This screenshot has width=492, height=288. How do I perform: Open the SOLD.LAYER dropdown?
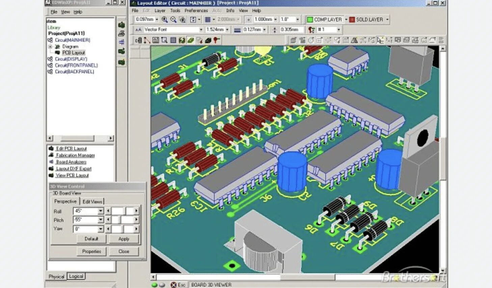click(x=387, y=20)
